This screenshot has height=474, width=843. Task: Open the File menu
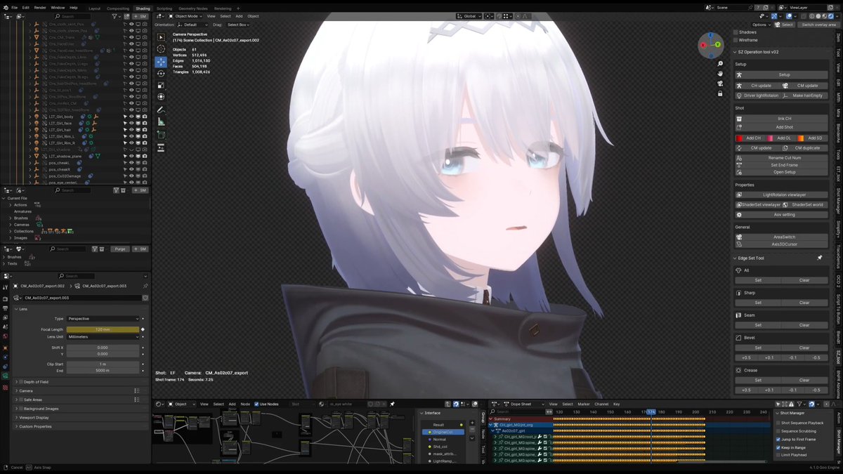[x=15, y=7]
